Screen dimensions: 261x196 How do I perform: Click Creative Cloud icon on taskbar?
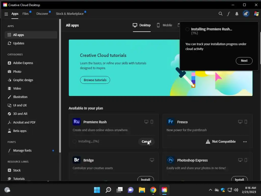pos(164,190)
